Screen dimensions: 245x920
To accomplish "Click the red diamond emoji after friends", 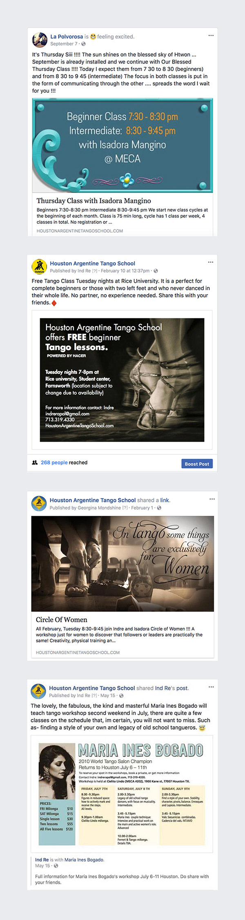I will (54, 303).
